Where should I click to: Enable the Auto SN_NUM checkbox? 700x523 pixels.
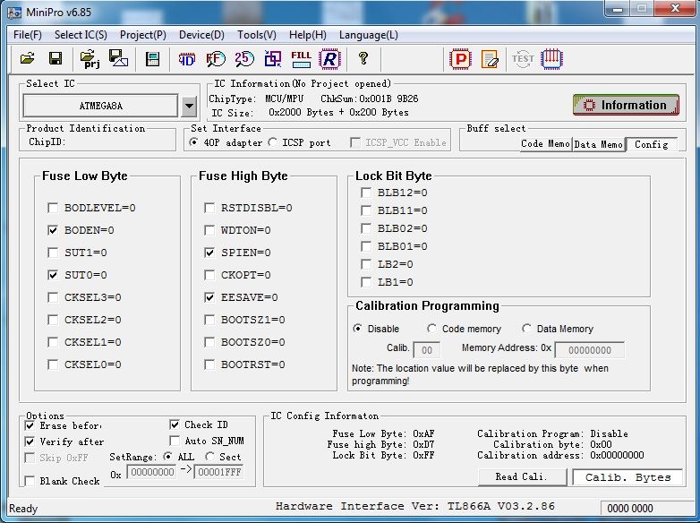(x=175, y=441)
